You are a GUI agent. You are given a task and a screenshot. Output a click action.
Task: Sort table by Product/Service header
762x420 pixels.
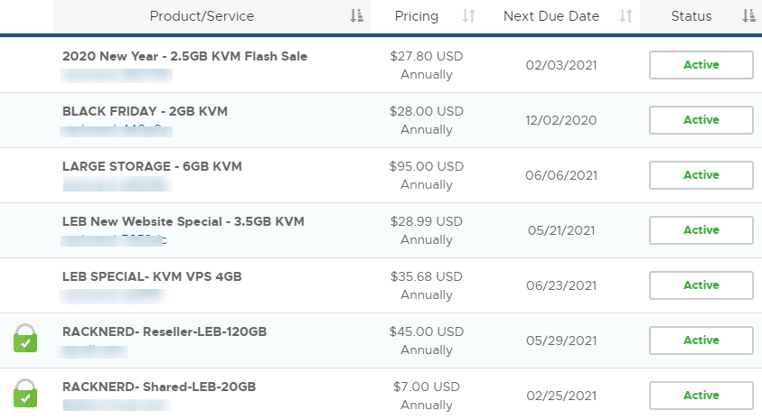point(202,16)
